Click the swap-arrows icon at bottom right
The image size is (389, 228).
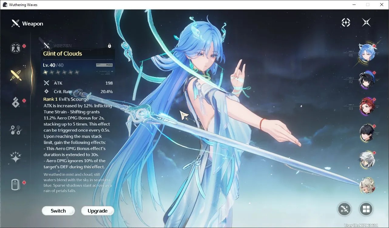pyautogui.click(x=344, y=209)
